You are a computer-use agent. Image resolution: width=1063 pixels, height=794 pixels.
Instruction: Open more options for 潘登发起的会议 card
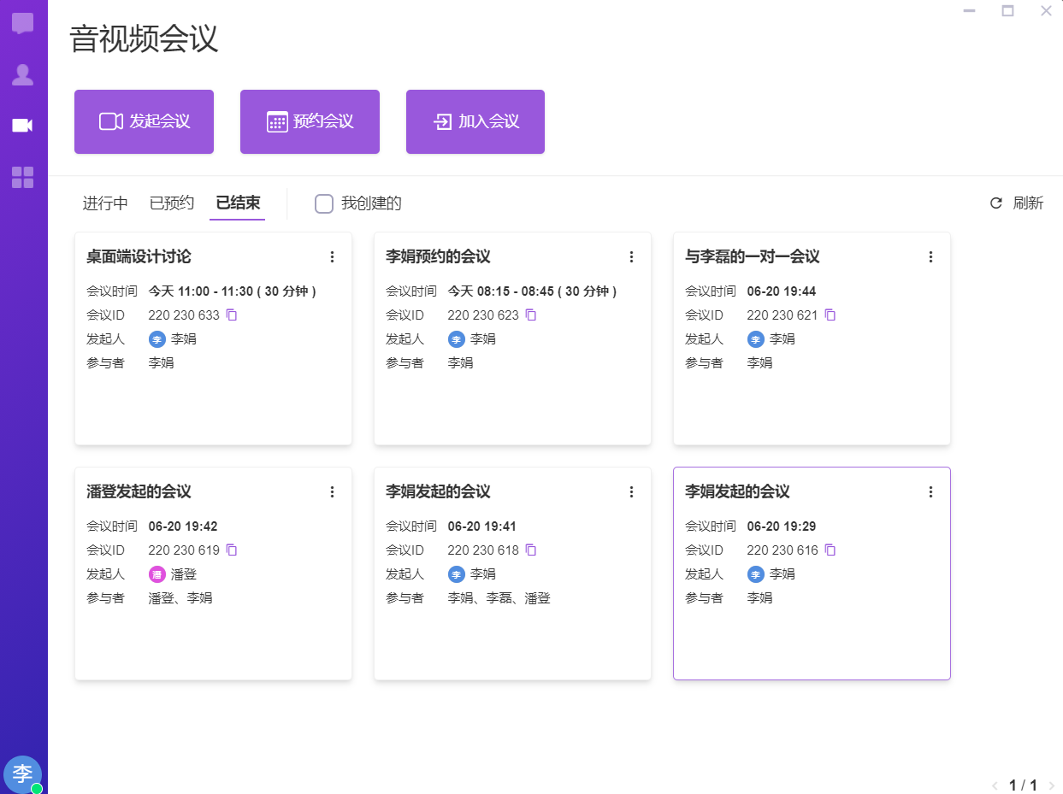point(333,491)
